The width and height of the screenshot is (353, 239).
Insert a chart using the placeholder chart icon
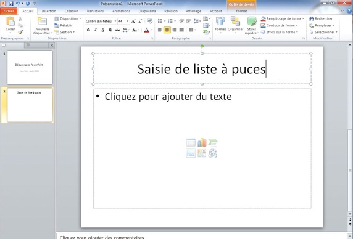coord(202,143)
